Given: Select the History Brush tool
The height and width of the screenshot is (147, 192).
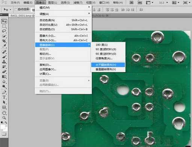Looking at the screenshot, I should pyautogui.click(x=4, y=67).
